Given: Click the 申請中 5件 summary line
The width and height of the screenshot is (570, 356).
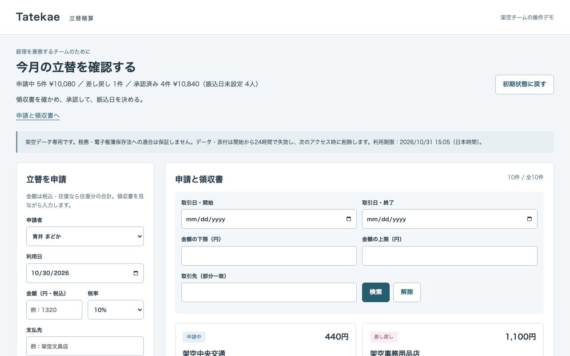Looking at the screenshot, I should (x=138, y=84).
